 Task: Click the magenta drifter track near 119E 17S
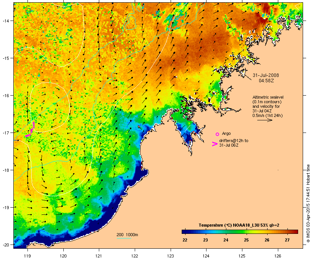pos(31,130)
